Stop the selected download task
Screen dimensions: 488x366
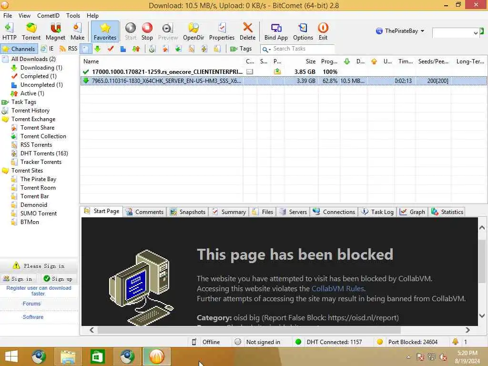(x=147, y=31)
